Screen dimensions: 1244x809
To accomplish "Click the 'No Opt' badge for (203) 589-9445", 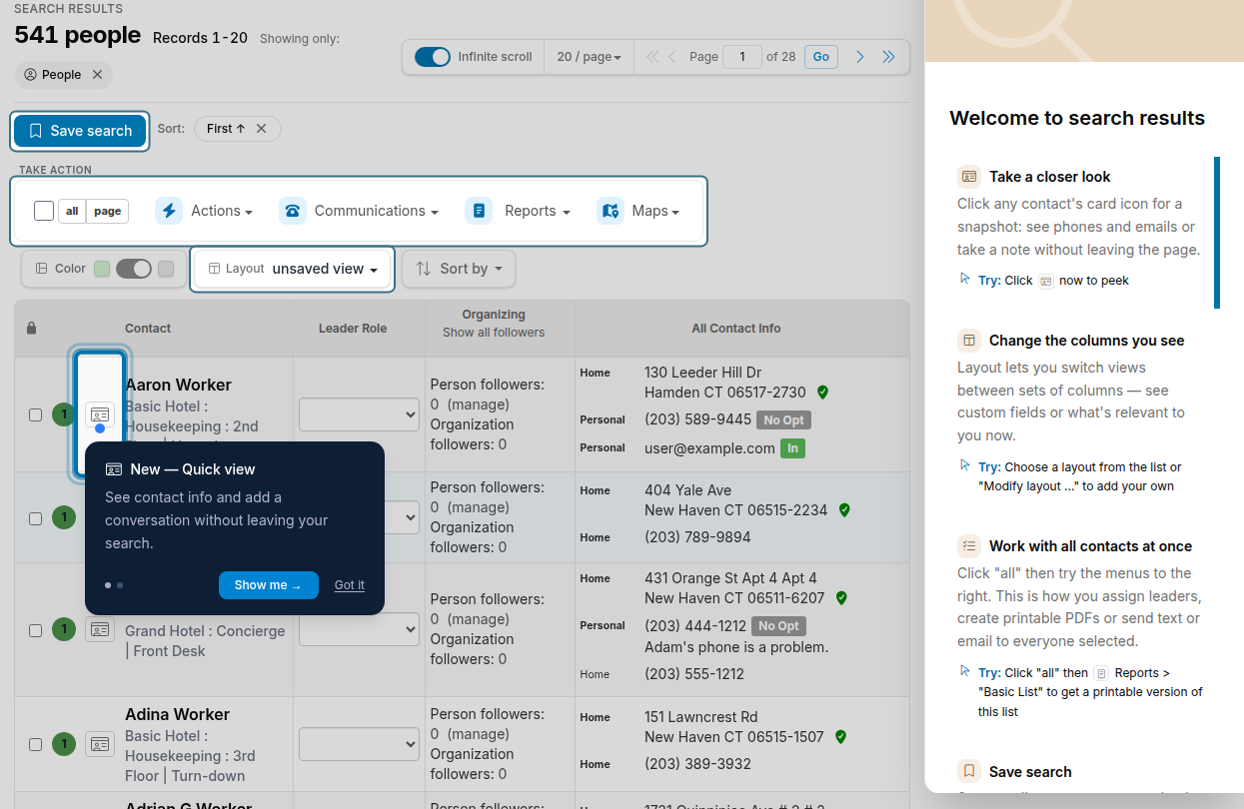I will tap(783, 420).
